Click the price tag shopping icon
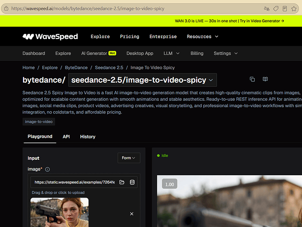This screenshot has height=227, width=302. point(276,9)
